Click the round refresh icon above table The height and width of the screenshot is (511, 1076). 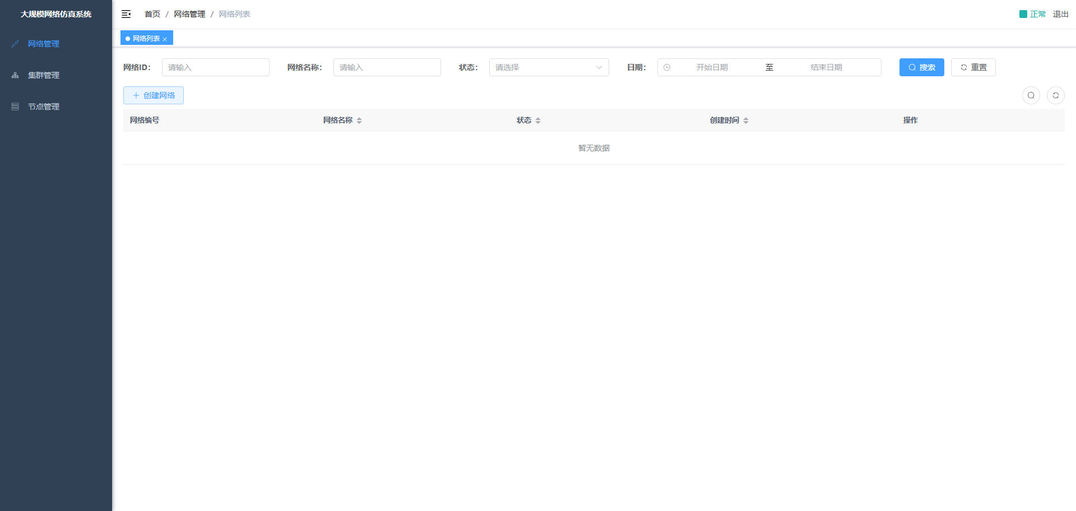pos(1055,95)
